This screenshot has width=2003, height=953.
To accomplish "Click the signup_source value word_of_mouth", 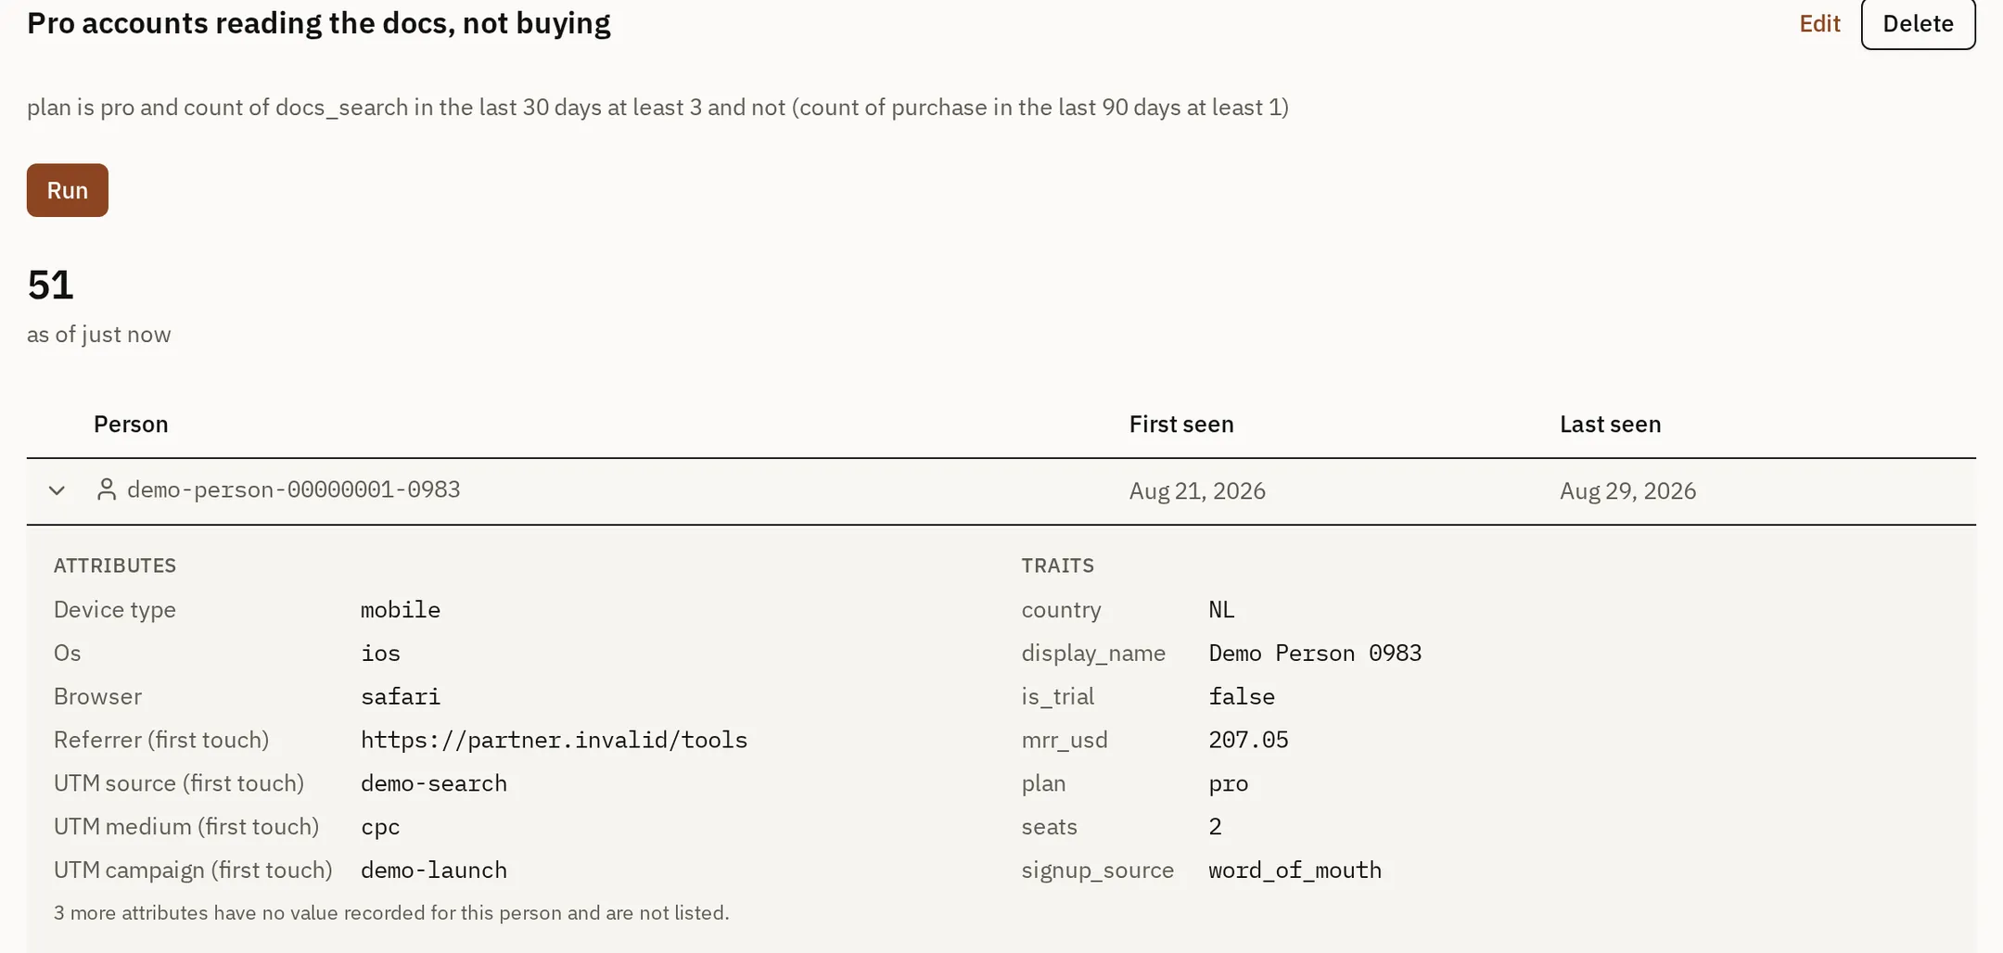I will point(1295,870).
